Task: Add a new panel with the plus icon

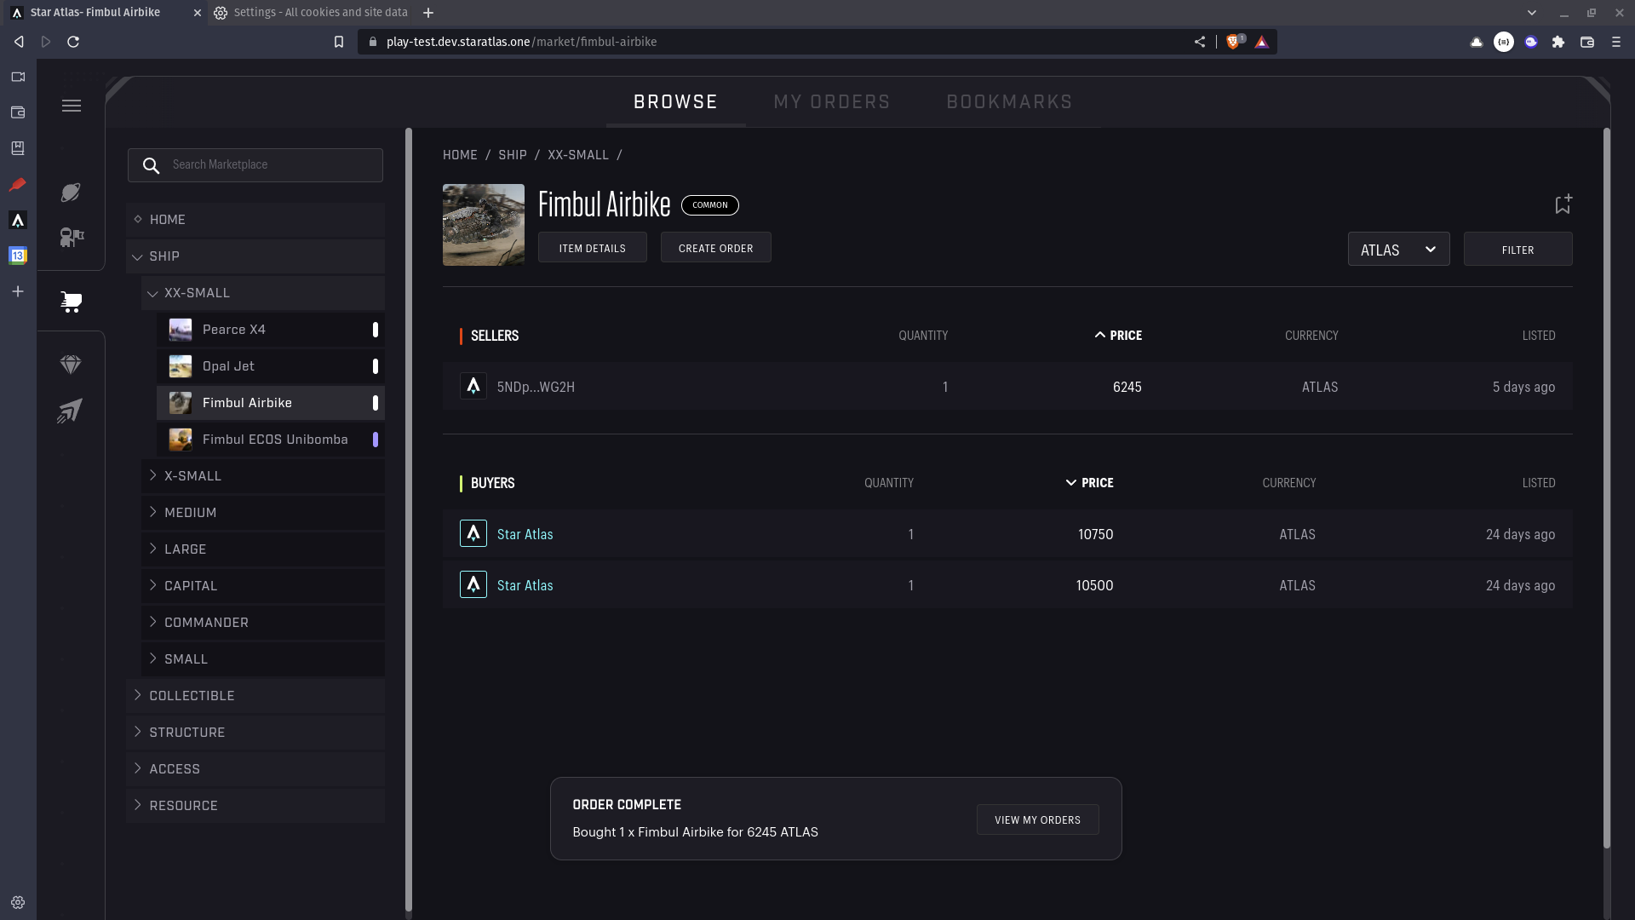Action: coord(18,291)
